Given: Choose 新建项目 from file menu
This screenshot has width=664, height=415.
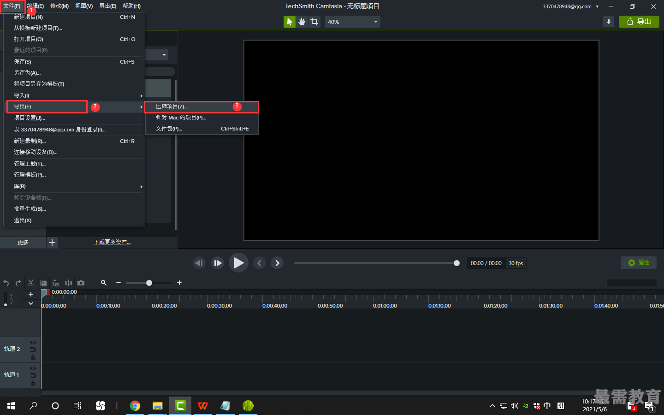Looking at the screenshot, I should point(74,17).
